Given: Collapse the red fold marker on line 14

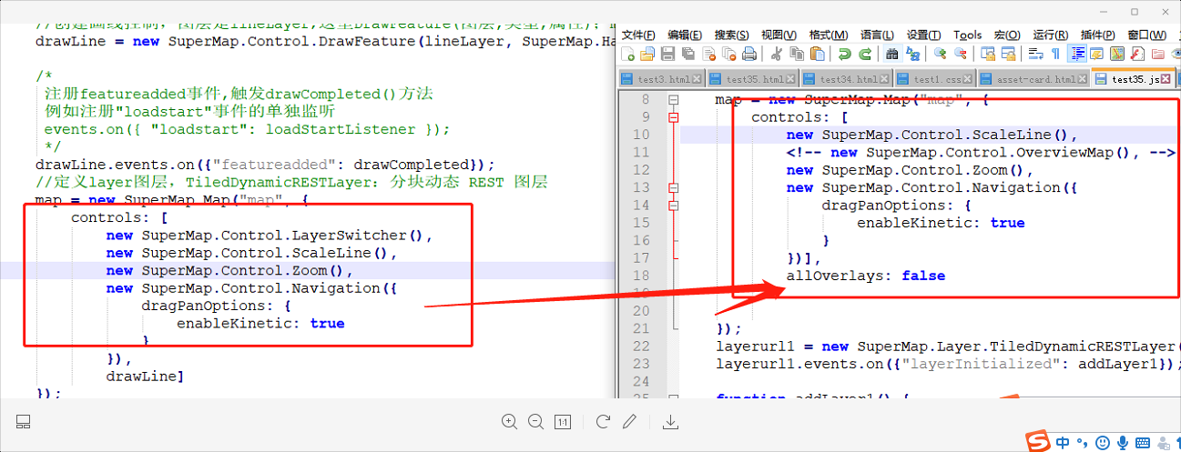Looking at the screenshot, I should click(674, 206).
